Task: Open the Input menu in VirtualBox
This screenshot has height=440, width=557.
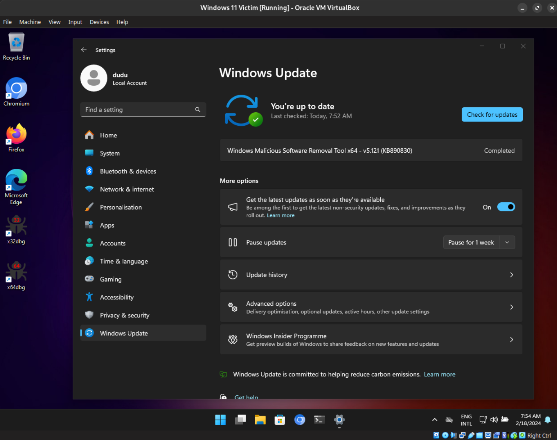Action: (x=75, y=22)
